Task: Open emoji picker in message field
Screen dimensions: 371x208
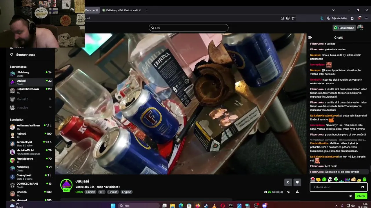Action: click(x=363, y=187)
